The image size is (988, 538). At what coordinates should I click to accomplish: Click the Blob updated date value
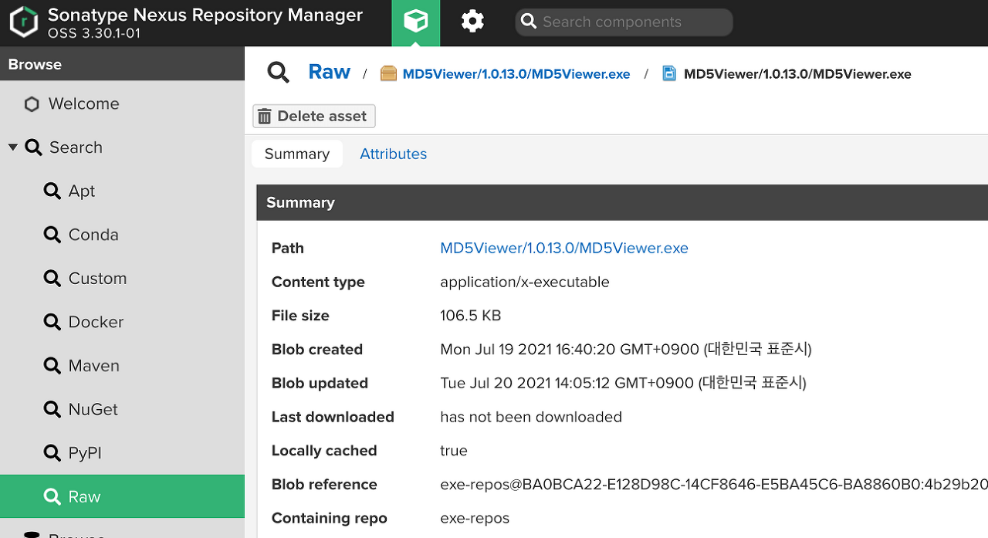[x=623, y=383]
